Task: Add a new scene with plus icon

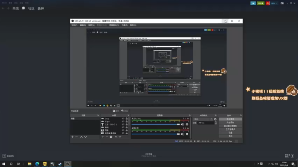Action: click(x=72, y=137)
